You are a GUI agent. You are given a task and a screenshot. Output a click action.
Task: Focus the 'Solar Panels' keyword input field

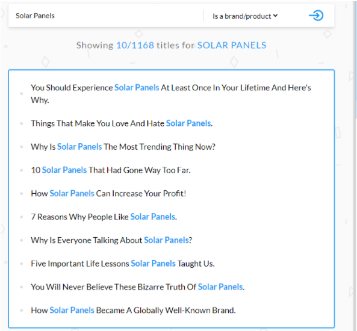(x=105, y=16)
